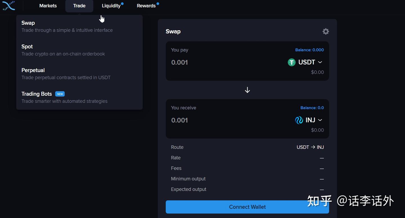Go to the Liquidity tab
The height and width of the screenshot is (218, 405).
tap(111, 6)
